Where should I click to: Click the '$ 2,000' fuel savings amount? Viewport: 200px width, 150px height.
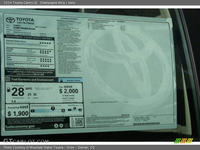tap(68, 91)
